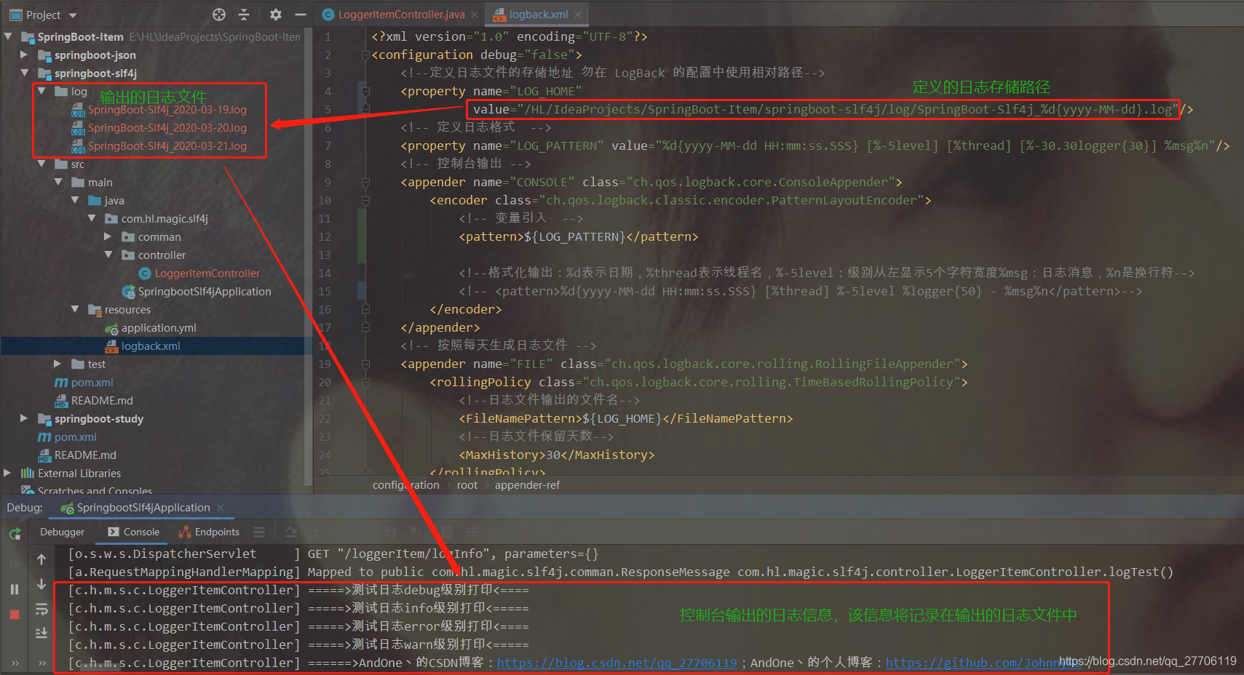
Task: Show more console actions via double chevron
Action: tap(41, 663)
